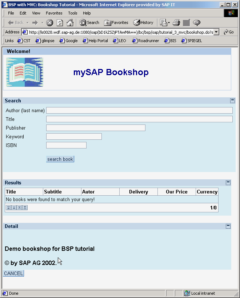The width and height of the screenshot is (240, 298).
Task: Open the Mail toolbar dropdown arrow
Action: coord(169,23)
